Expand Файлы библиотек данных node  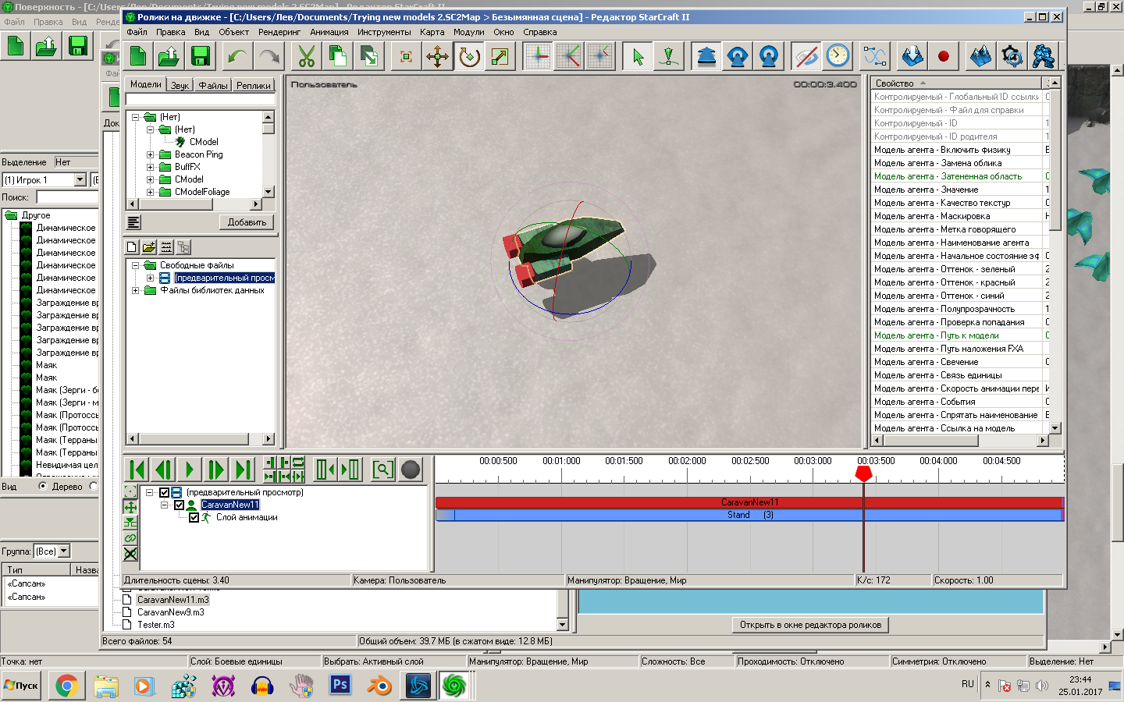[135, 291]
